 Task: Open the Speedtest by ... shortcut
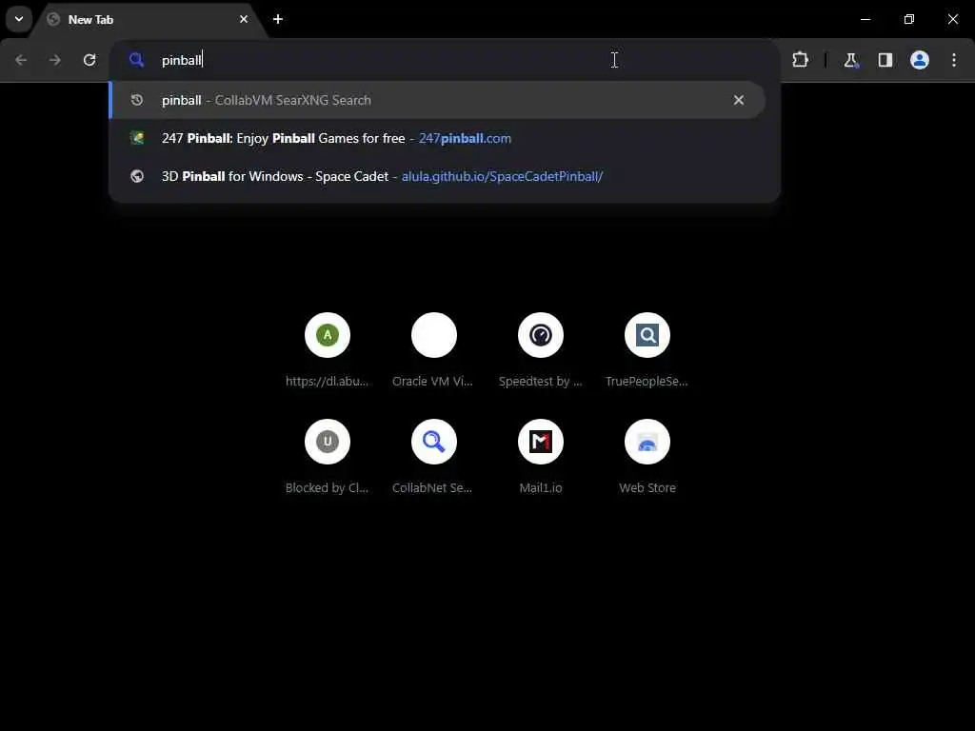[541, 350]
